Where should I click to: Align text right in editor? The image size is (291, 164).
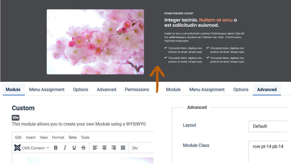(x=114, y=148)
